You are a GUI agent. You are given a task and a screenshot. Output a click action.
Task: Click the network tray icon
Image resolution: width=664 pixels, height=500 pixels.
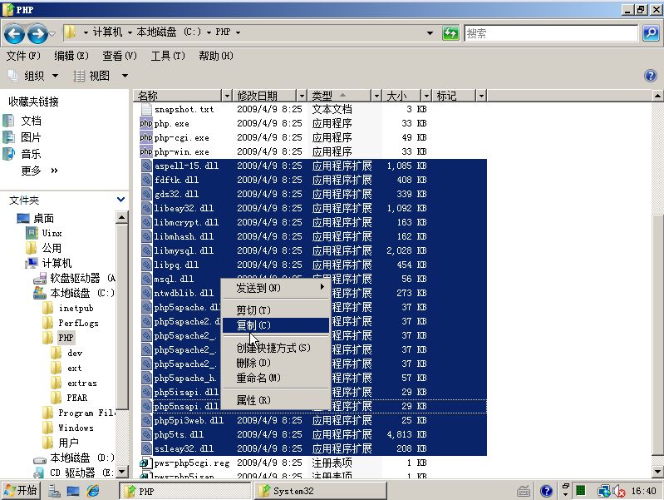(603, 491)
